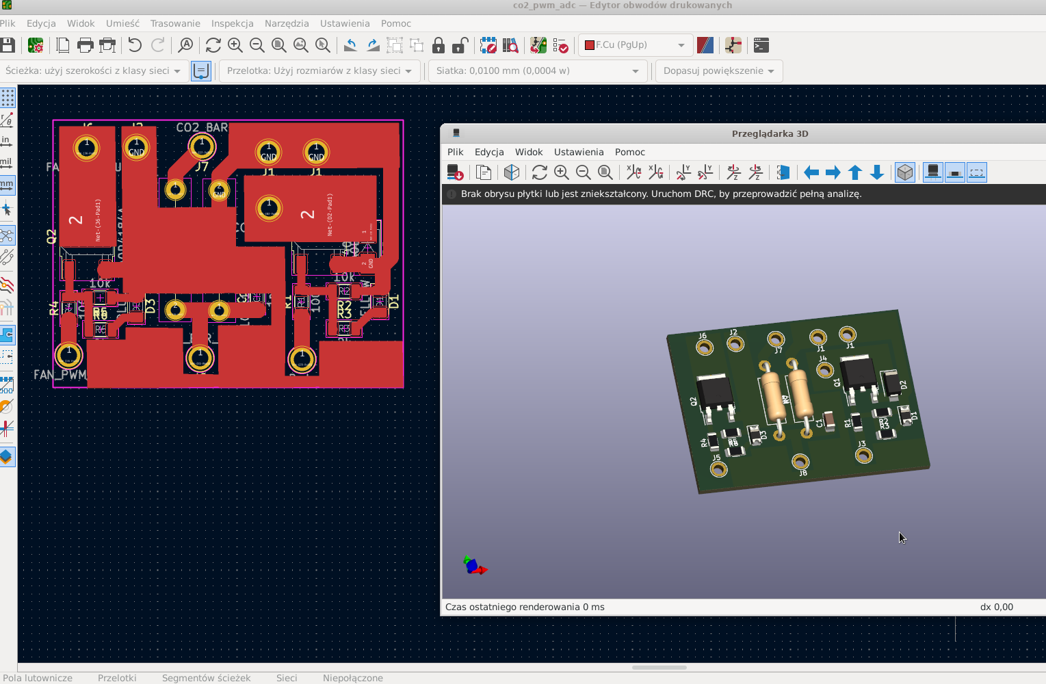Click the layer pair color swatch icon
The height and width of the screenshot is (684, 1046).
click(x=705, y=45)
